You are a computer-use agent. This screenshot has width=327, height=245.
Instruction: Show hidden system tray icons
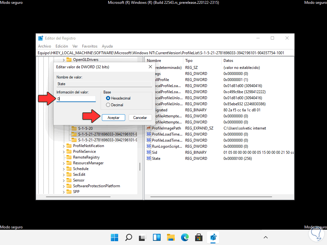[x=265, y=237]
